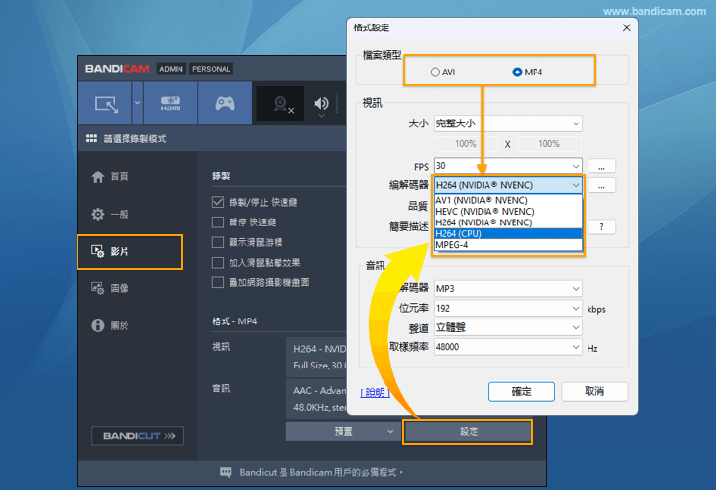Screen dimensions: 716x490
Task: Click the video settings icon for 影片
Action: tap(98, 251)
